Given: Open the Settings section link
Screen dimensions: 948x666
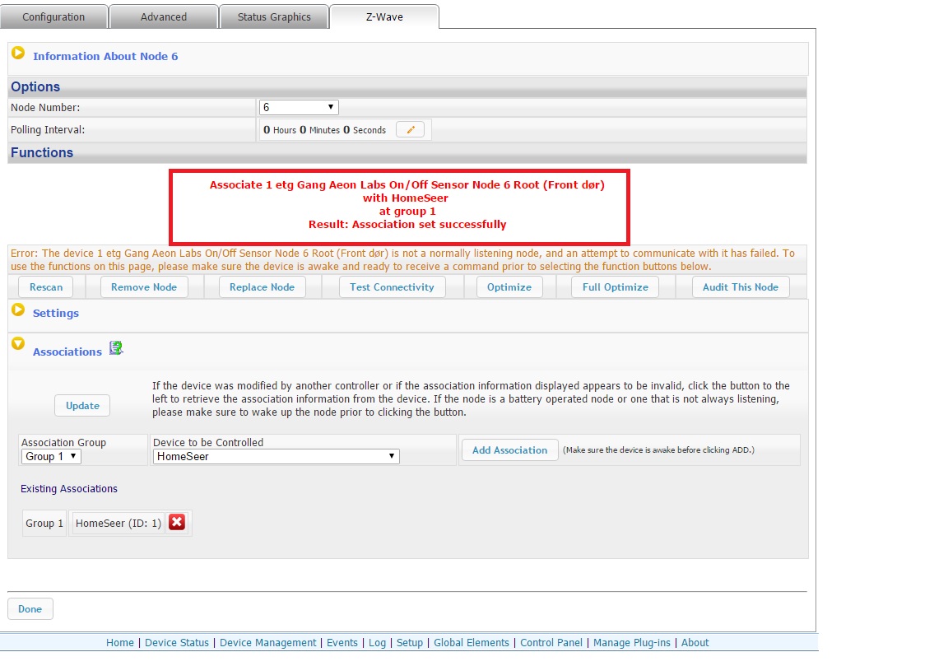Looking at the screenshot, I should coord(56,314).
